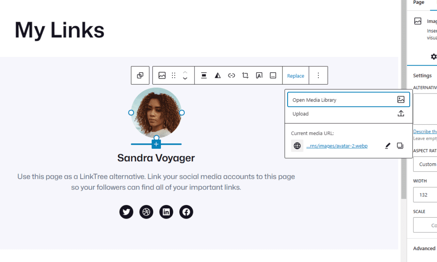Click the caption icon in toolbar
The image size is (437, 262).
273,76
